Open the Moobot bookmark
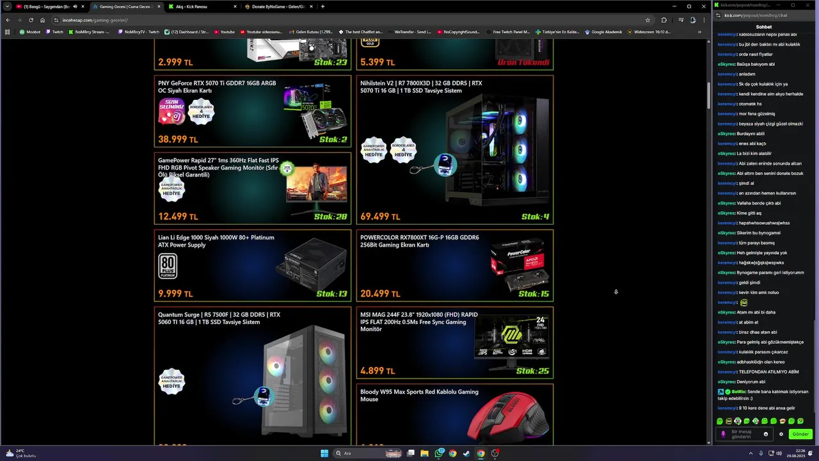 pos(30,31)
